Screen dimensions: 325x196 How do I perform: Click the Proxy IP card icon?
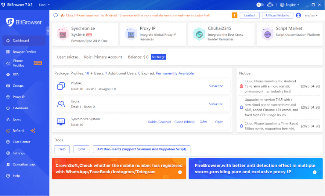131,33
